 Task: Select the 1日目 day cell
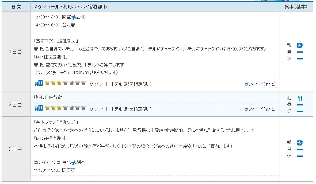[x=16, y=52]
